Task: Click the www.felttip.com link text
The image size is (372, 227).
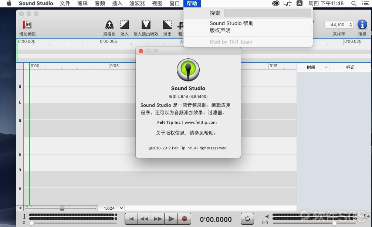Action: click(x=201, y=122)
